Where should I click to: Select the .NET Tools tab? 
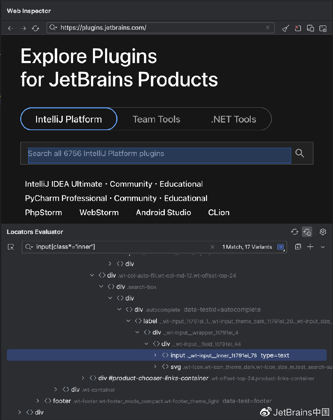click(233, 119)
